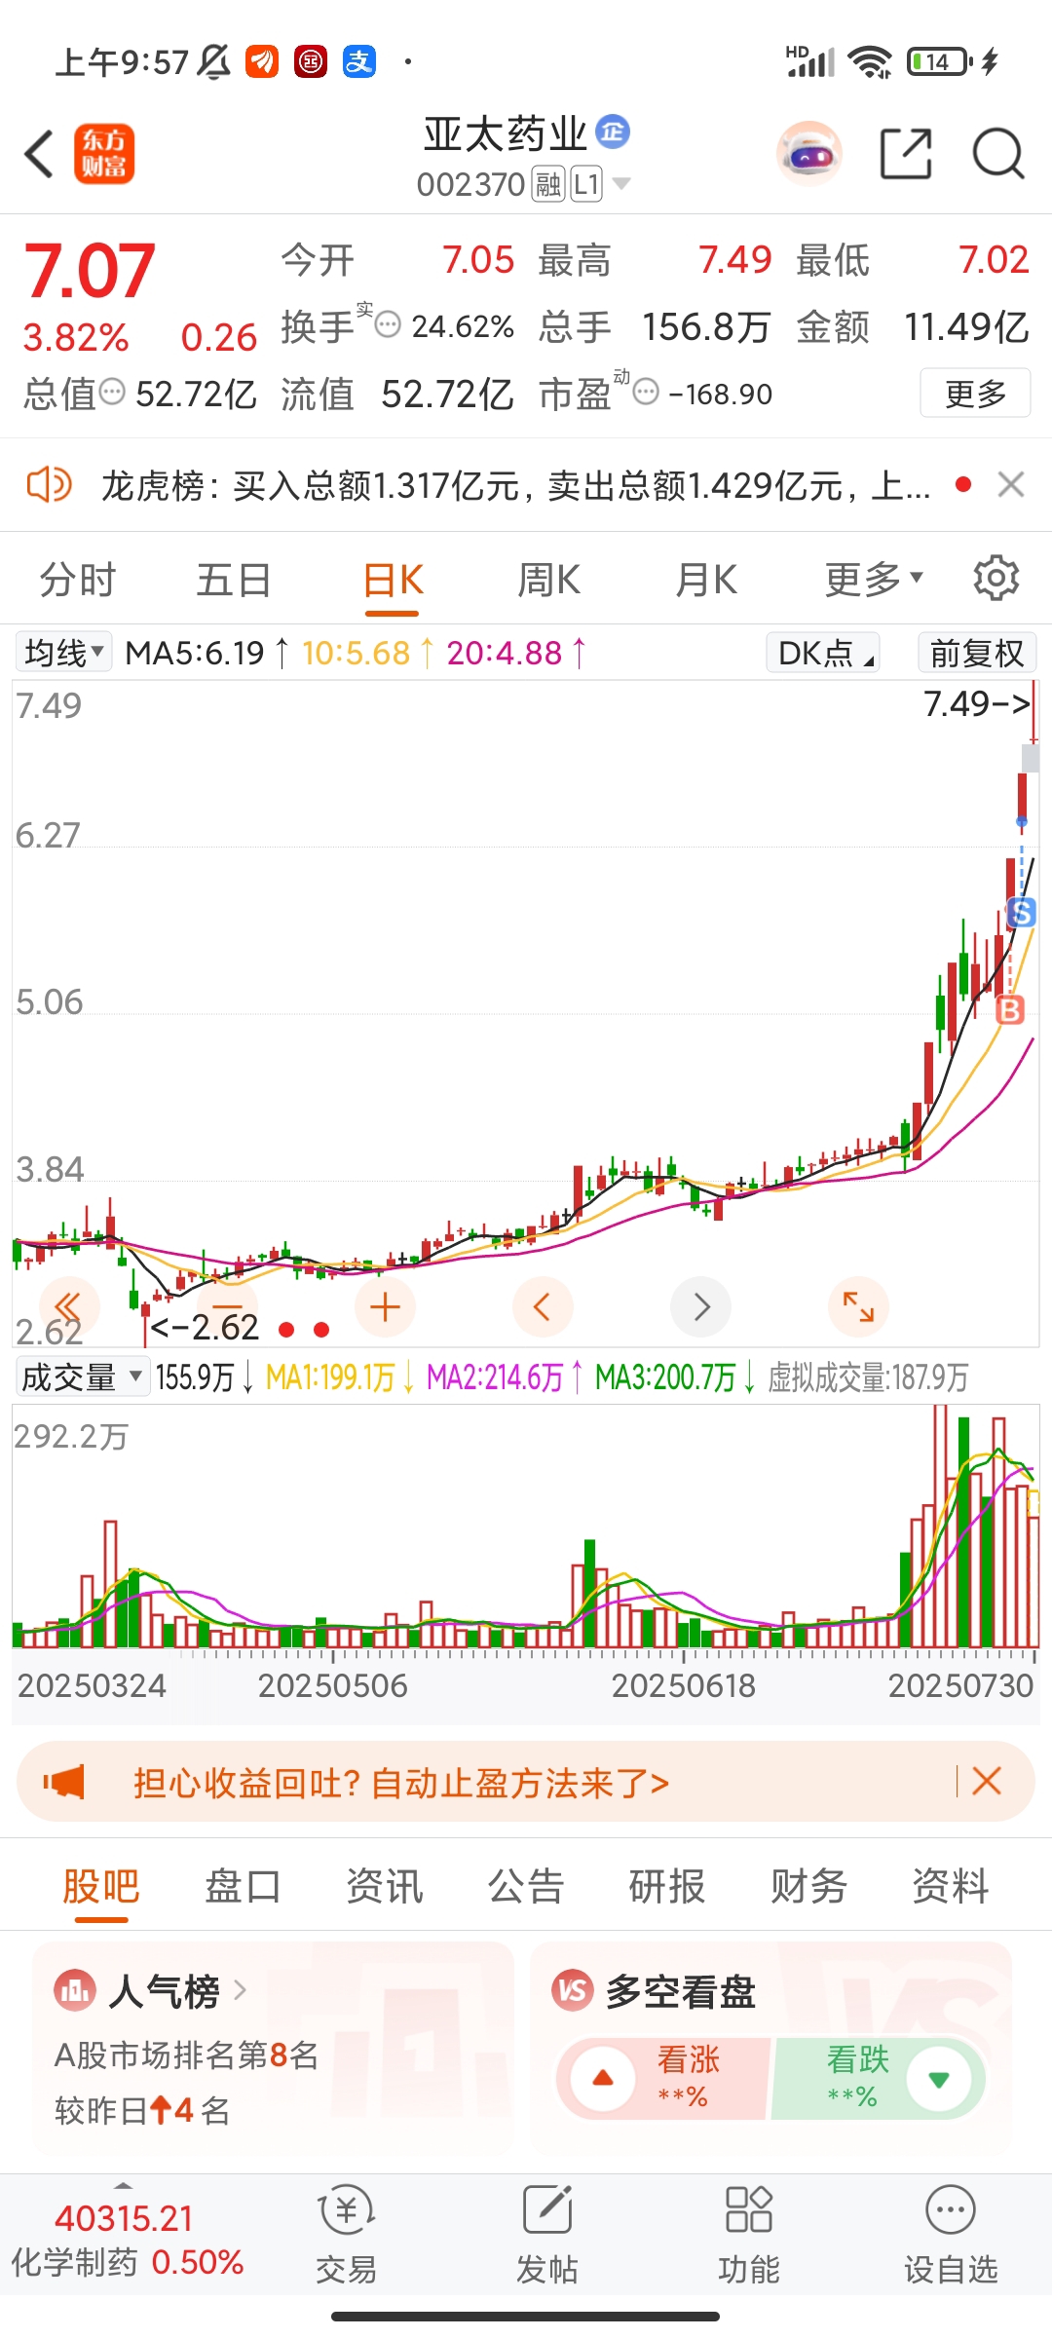Open the search magnifier
Image resolution: width=1052 pixels, height=2338 pixels.
tap(998, 154)
